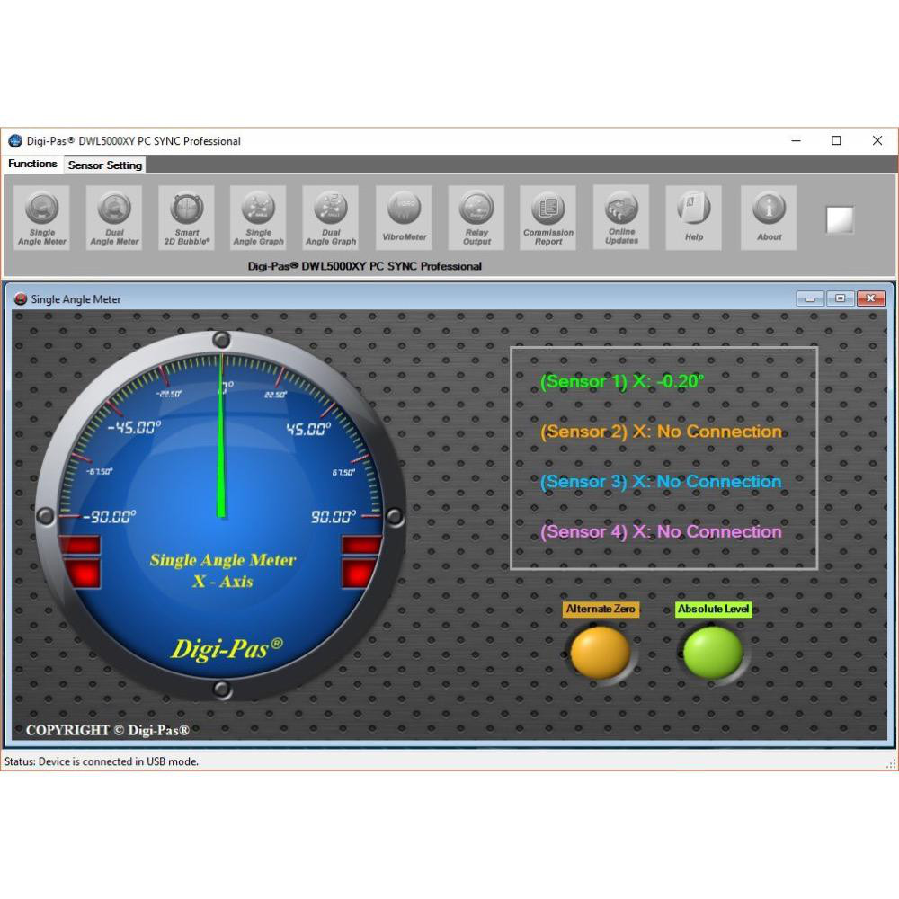Open the Single Angle Graph
This screenshot has width=899, height=899.
tap(258, 217)
